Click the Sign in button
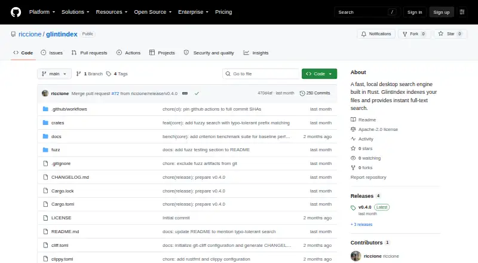This screenshot has width=478, height=263. coord(415,12)
